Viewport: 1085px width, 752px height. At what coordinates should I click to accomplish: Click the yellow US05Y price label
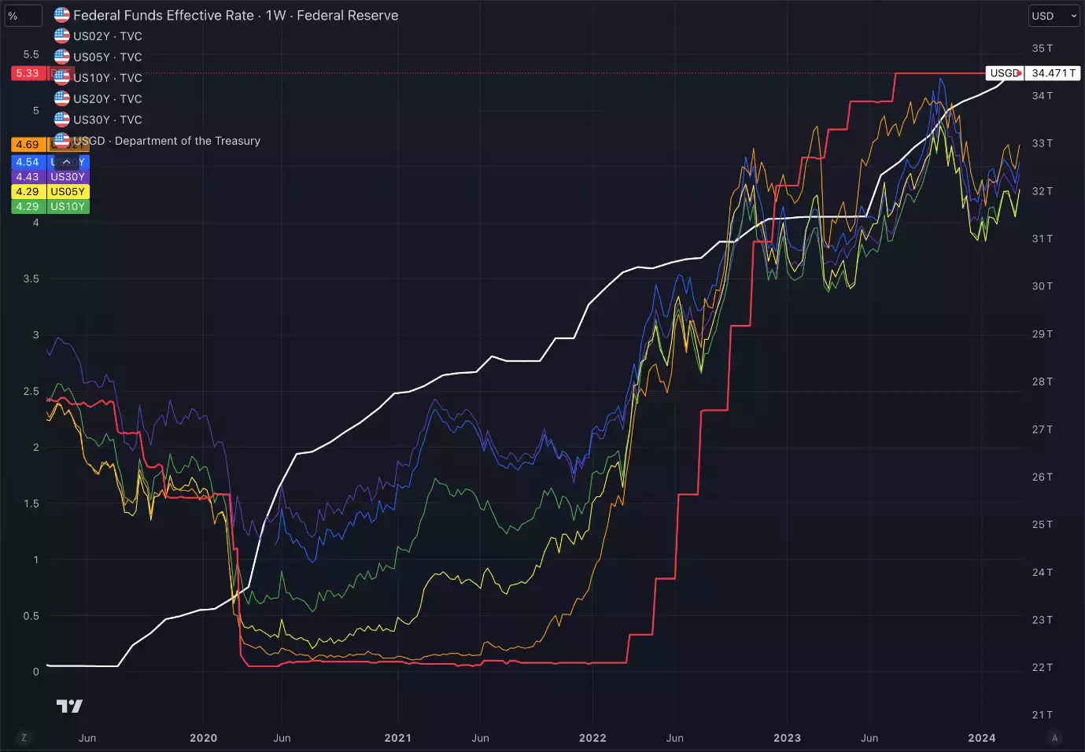[68, 191]
